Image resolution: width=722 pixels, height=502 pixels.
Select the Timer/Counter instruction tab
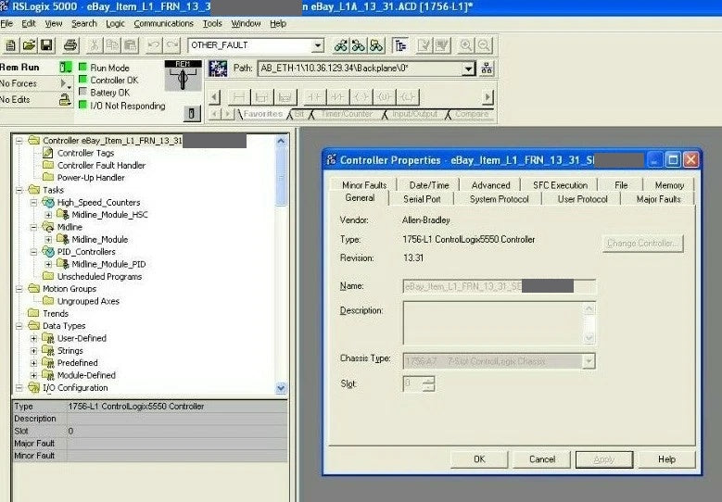347,114
